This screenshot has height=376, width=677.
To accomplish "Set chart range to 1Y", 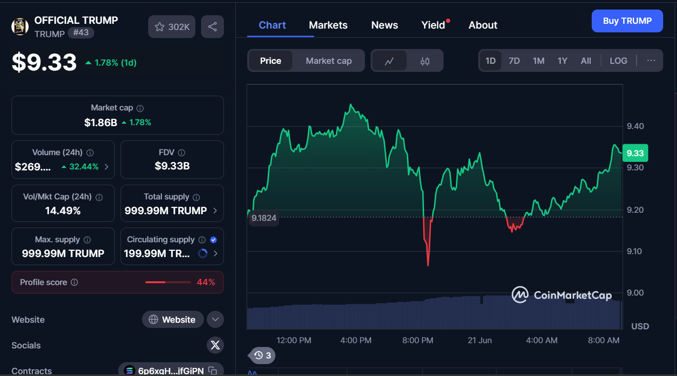I will pyautogui.click(x=563, y=61).
